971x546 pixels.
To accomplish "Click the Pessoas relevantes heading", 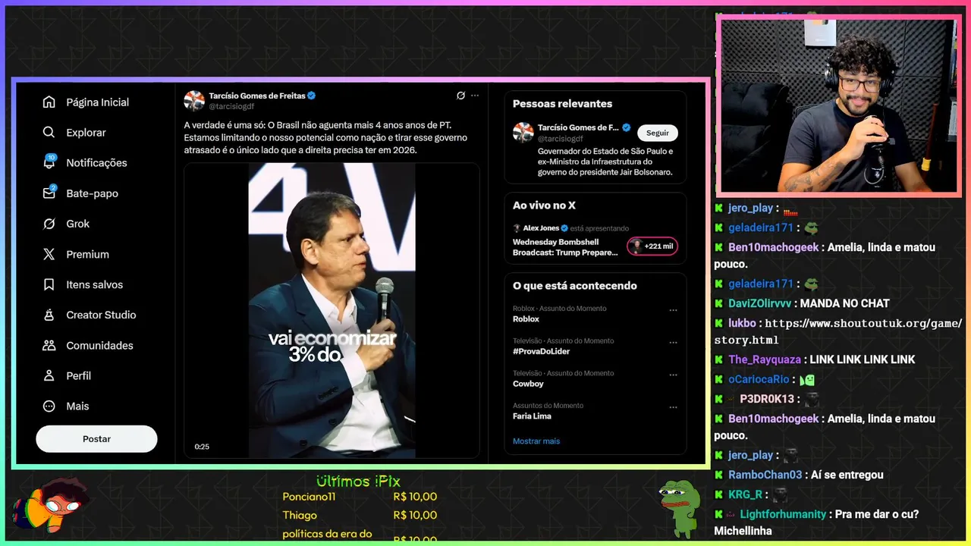I will click(x=562, y=104).
